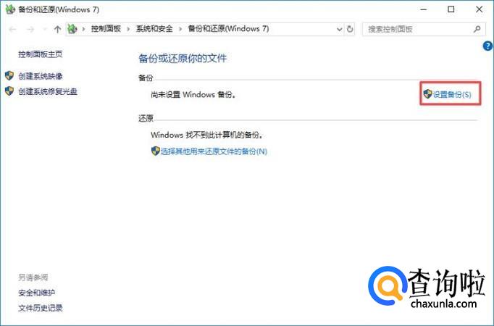Image resolution: width=494 pixels, height=326 pixels.
Task: Open the recent locations dropdown arrow
Action: pyautogui.click(x=45, y=29)
